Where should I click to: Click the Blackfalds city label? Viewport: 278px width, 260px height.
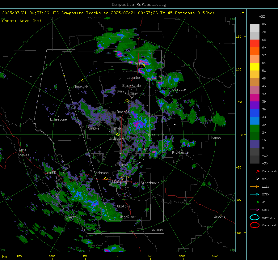[x=131, y=86]
